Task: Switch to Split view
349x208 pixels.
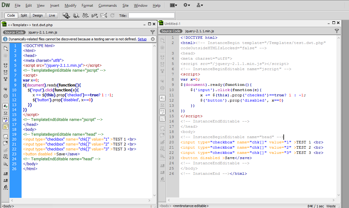Action: 24,15
